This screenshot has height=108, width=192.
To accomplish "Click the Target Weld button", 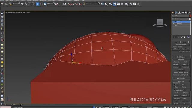I will (185, 67).
